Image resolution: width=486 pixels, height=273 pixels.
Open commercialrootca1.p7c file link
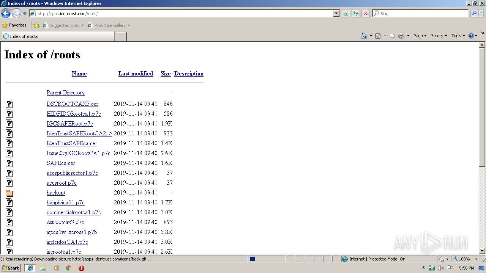coord(74,212)
